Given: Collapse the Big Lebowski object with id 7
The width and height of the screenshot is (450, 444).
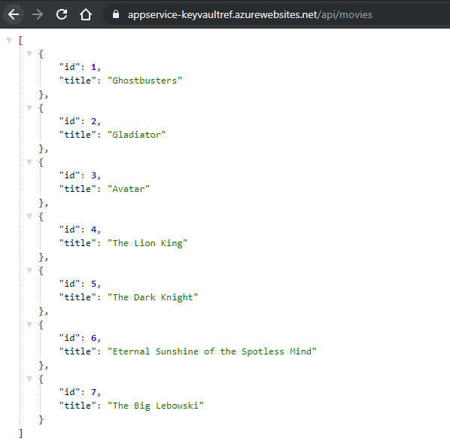Looking at the screenshot, I should (29, 379).
